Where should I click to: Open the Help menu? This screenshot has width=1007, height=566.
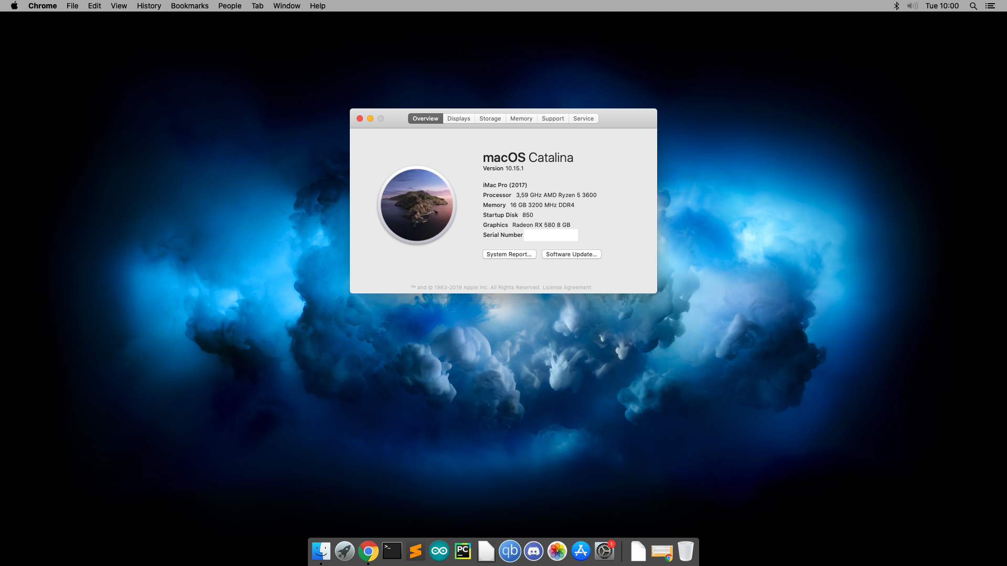(x=318, y=6)
